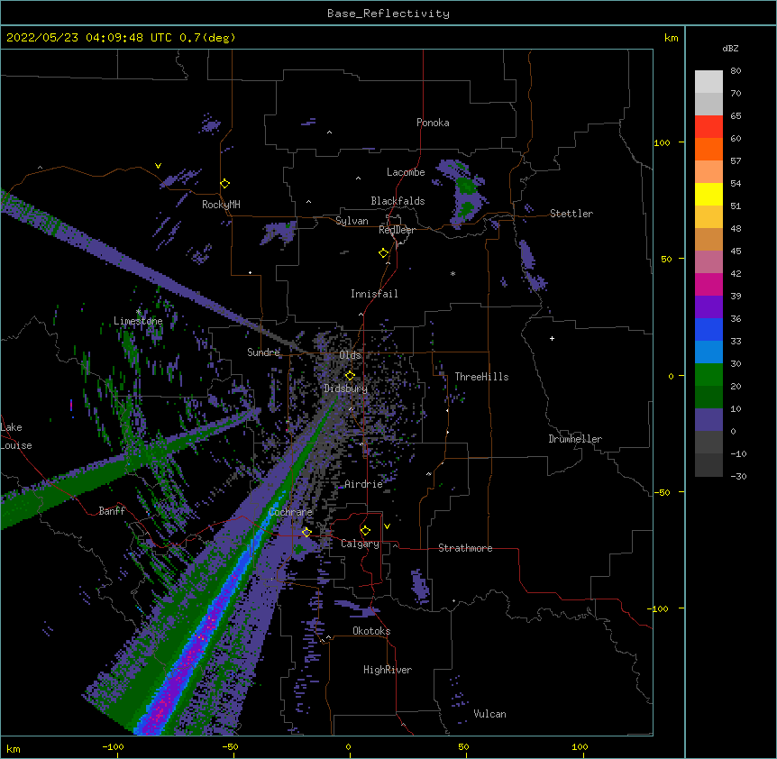Click the red 60-65 dBZ legend swatch

click(708, 127)
